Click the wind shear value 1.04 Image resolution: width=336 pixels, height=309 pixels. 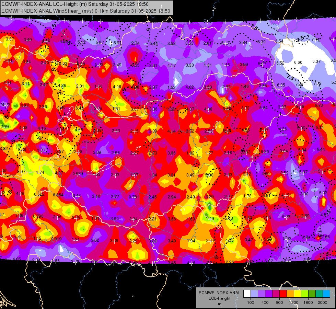pyautogui.click(x=153, y=175)
